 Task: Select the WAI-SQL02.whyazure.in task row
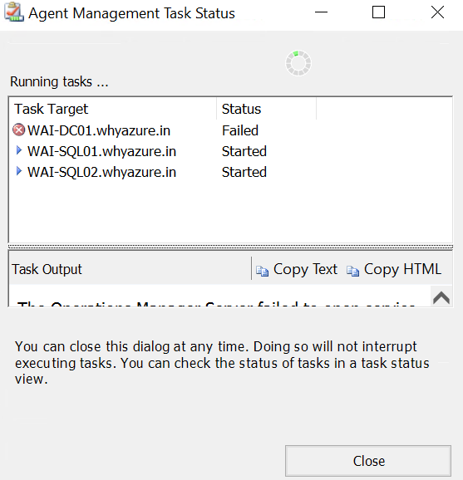pos(230,172)
